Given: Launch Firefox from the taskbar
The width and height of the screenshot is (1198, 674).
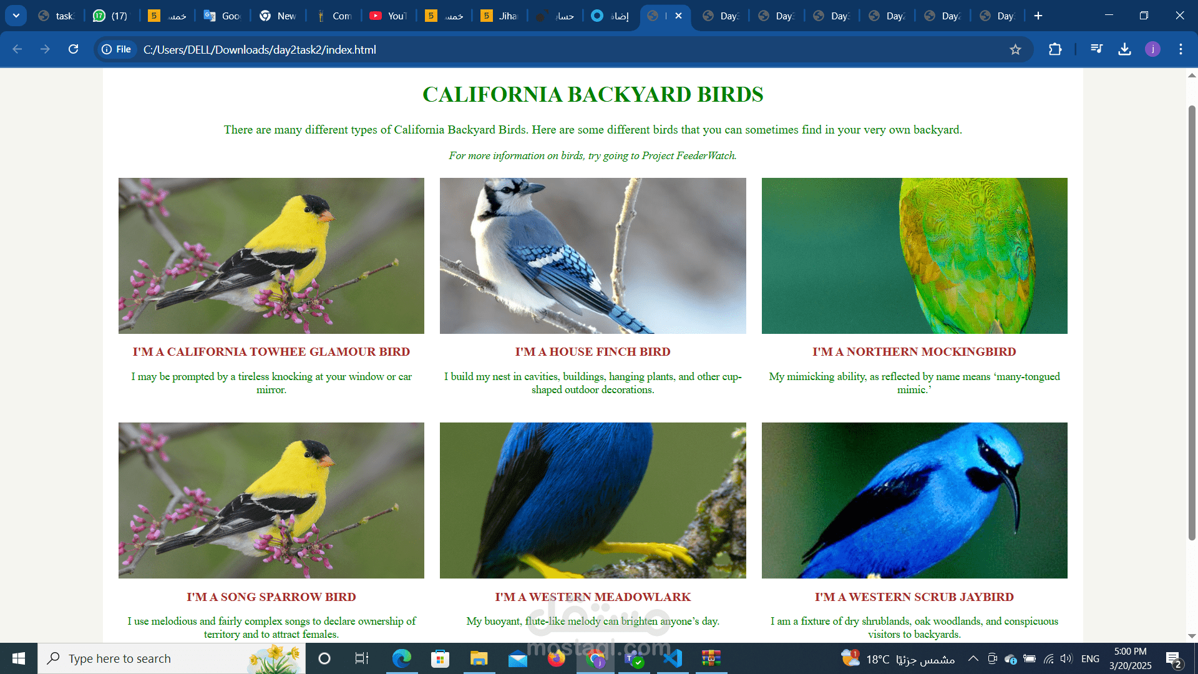Looking at the screenshot, I should 556,658.
